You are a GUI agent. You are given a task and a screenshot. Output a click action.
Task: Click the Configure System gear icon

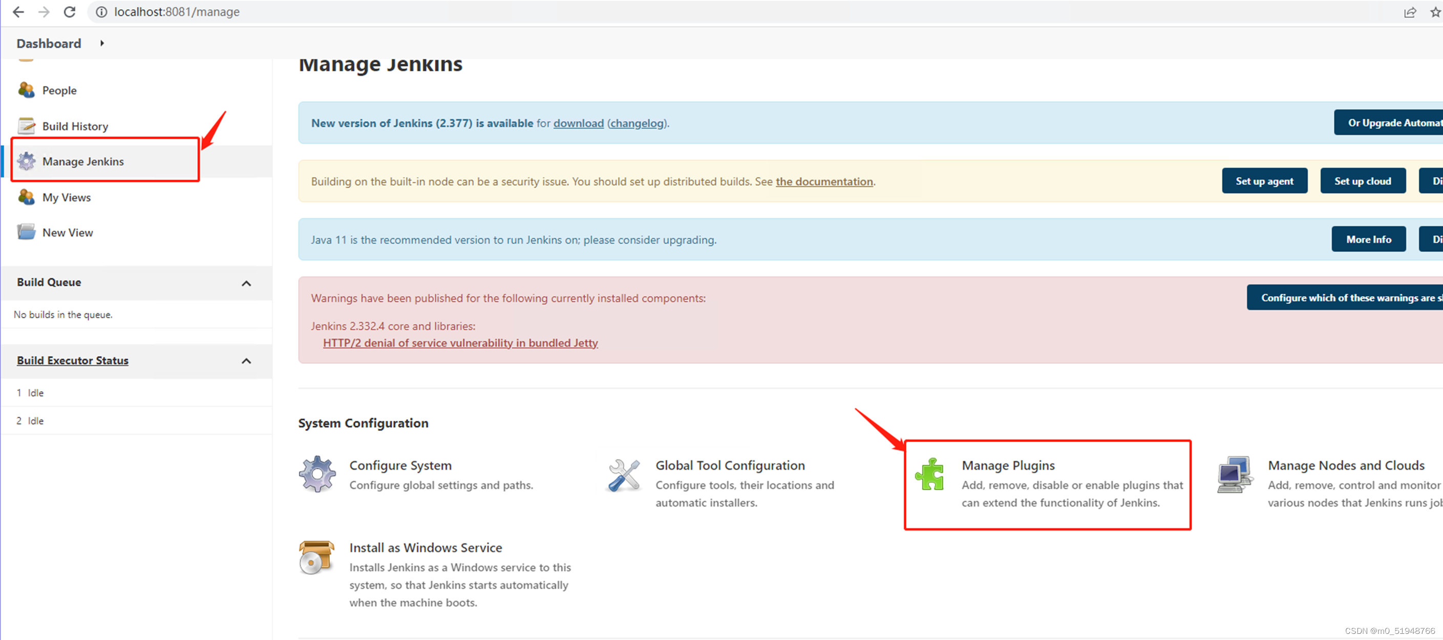[x=317, y=474]
